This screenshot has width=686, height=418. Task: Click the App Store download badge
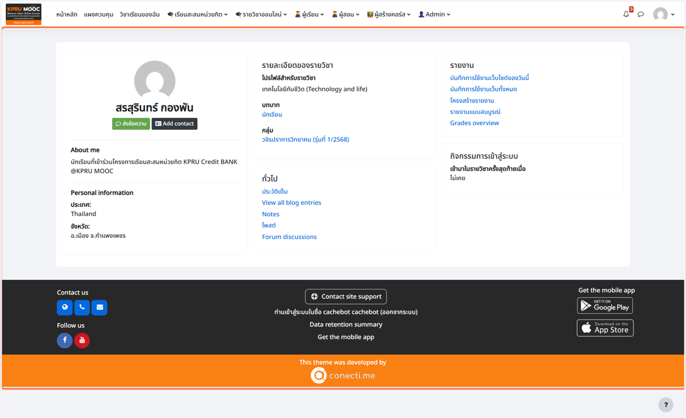(605, 328)
